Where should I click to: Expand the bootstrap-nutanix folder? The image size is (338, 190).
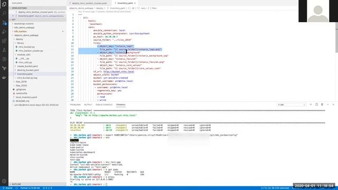[x=24, y=24]
